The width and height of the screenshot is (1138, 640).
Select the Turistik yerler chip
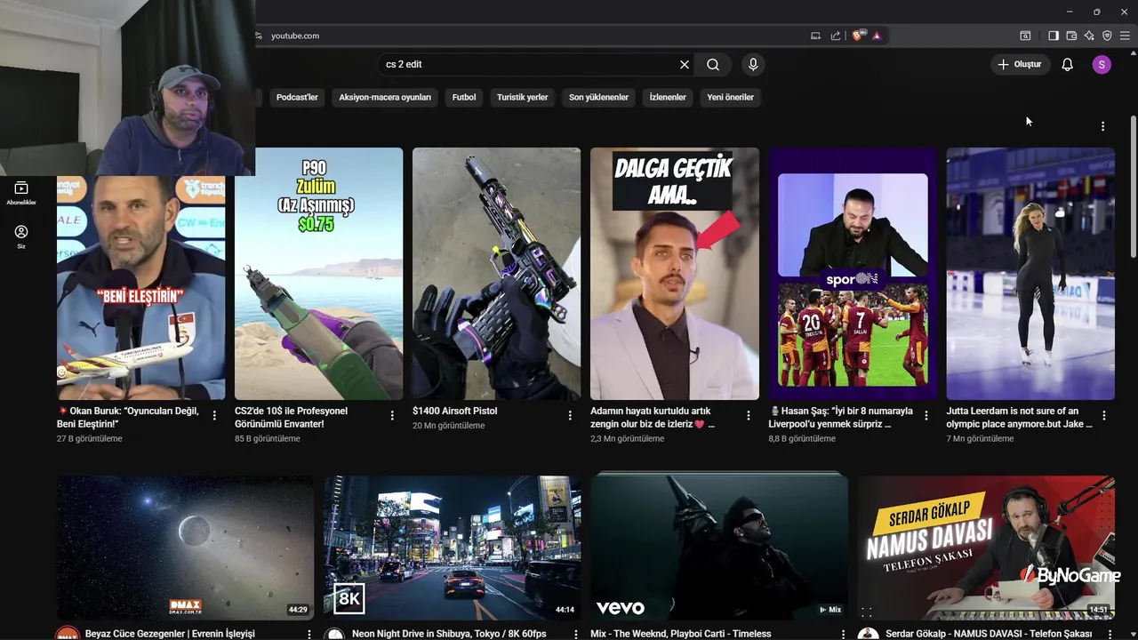pos(523,98)
